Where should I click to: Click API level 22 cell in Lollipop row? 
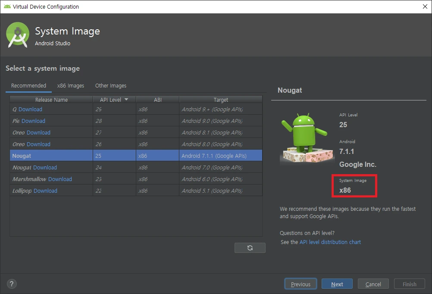point(114,191)
